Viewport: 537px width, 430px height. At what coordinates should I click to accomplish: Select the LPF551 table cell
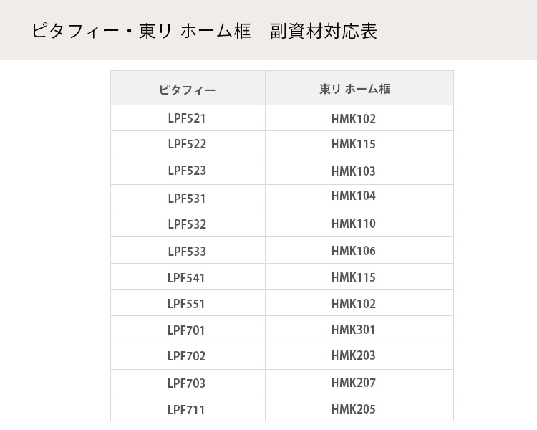point(187,304)
